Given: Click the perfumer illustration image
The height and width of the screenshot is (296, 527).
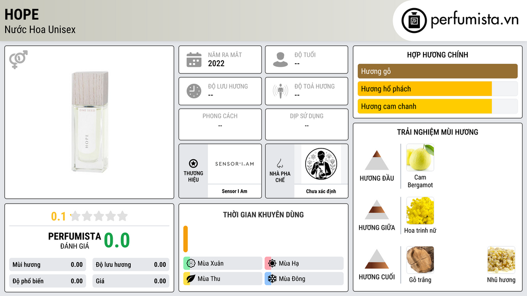Looking at the screenshot, I should coord(321,164).
